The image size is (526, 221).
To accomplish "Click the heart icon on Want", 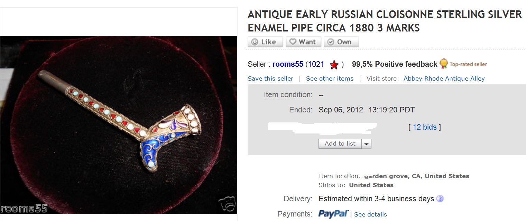I will [x=293, y=42].
